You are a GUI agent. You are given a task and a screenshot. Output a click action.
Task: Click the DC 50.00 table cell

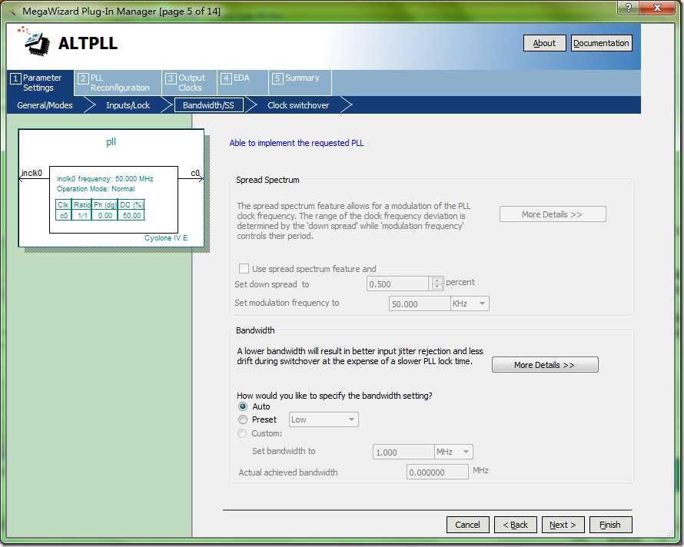point(131,215)
